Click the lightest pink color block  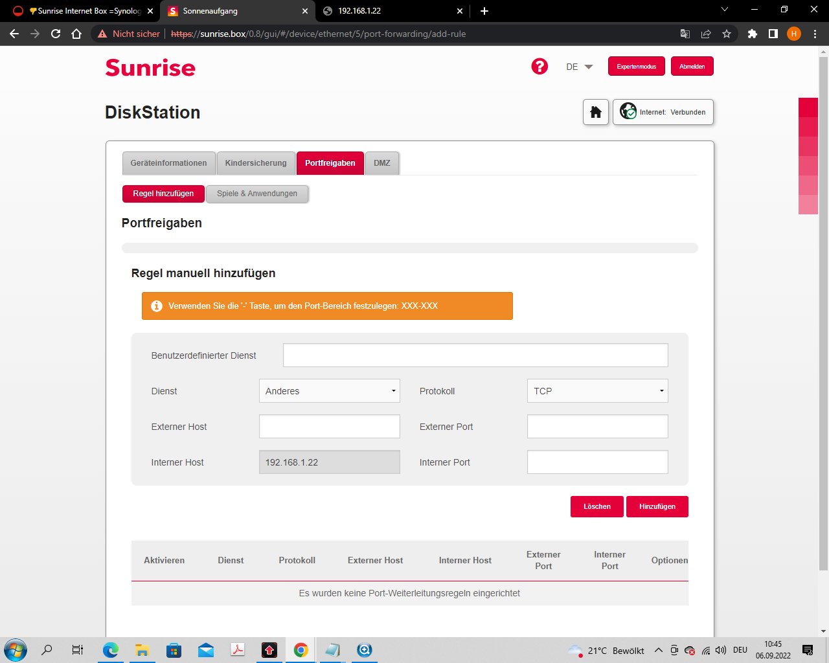pyautogui.click(x=808, y=205)
